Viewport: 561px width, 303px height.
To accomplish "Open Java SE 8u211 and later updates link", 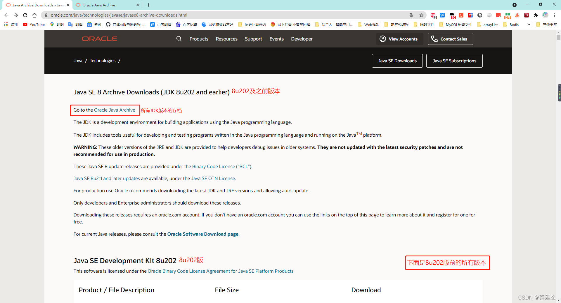I will [107, 178].
